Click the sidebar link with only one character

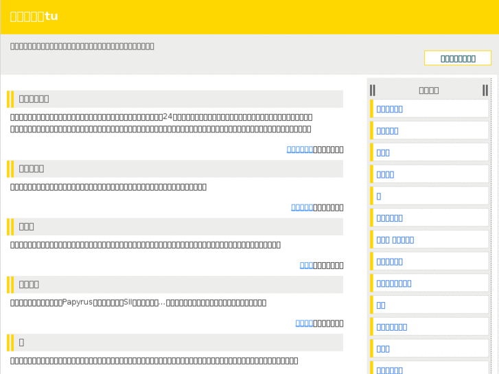(x=379, y=196)
